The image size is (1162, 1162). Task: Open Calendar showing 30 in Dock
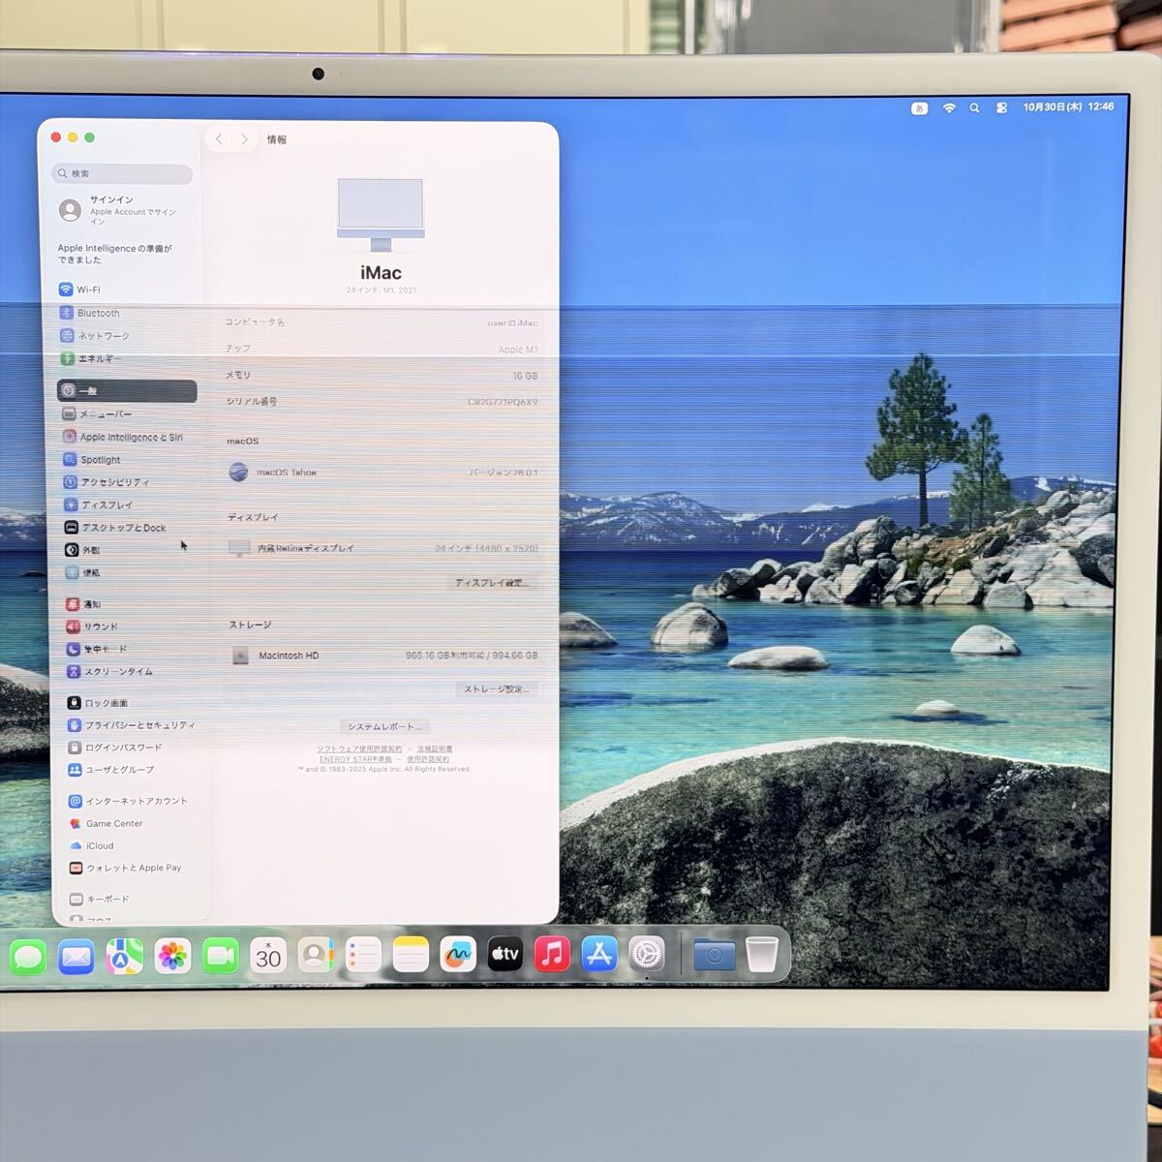click(x=268, y=956)
